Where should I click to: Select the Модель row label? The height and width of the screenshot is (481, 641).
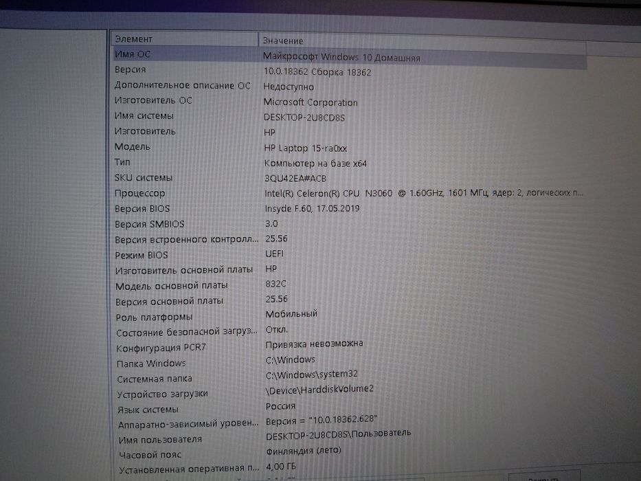(132, 146)
